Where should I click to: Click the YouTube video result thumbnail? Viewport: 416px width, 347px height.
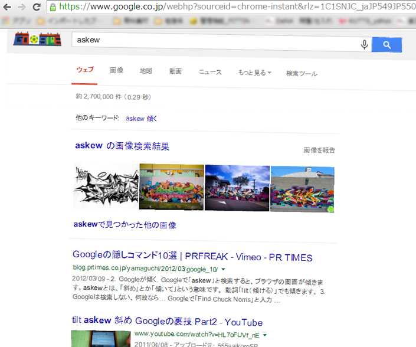(101, 339)
